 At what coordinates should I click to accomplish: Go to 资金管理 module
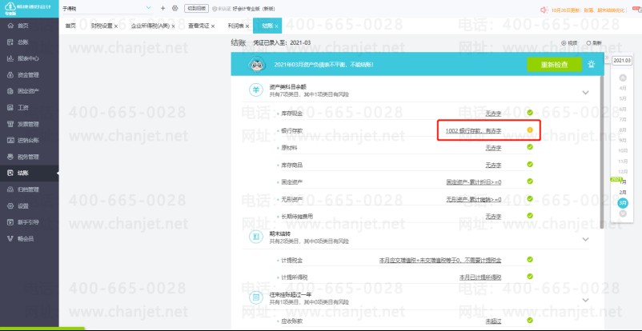coord(27,74)
